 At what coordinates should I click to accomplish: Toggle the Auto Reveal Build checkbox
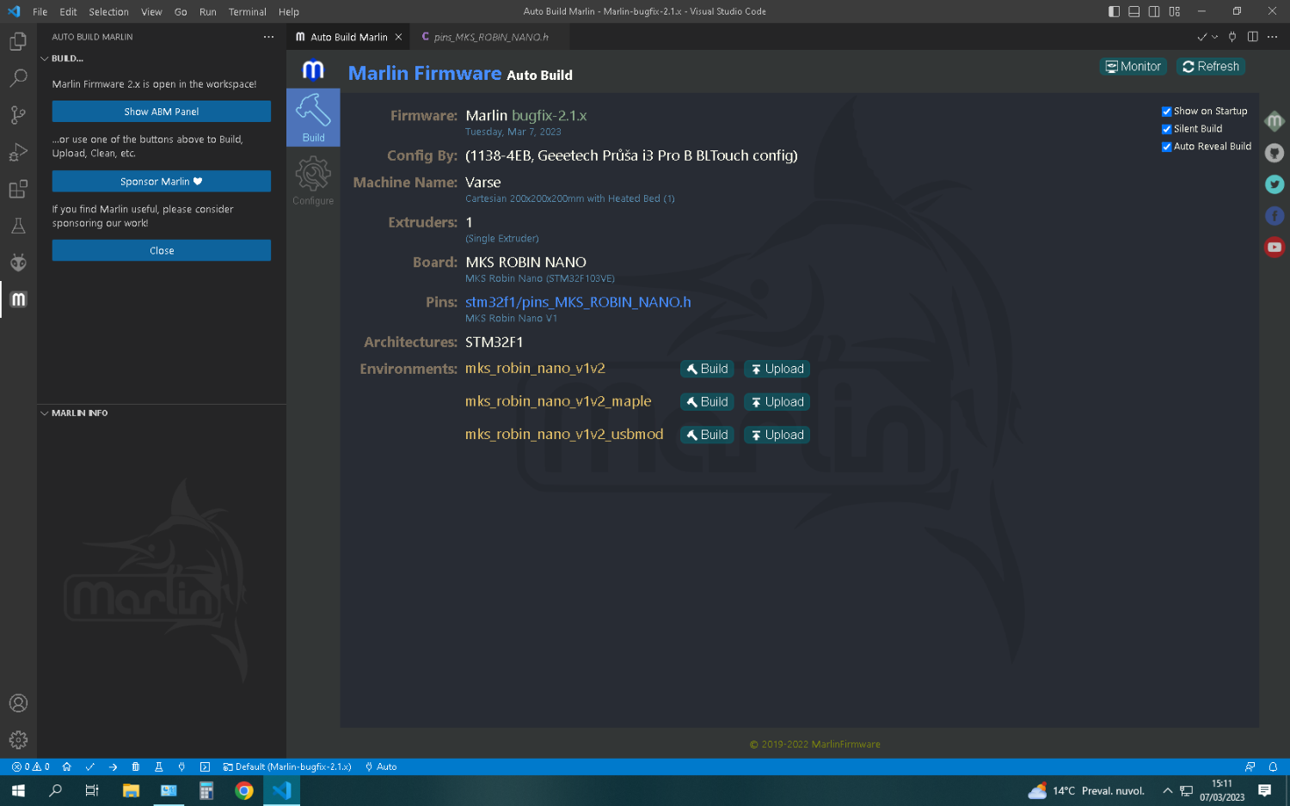point(1167,147)
